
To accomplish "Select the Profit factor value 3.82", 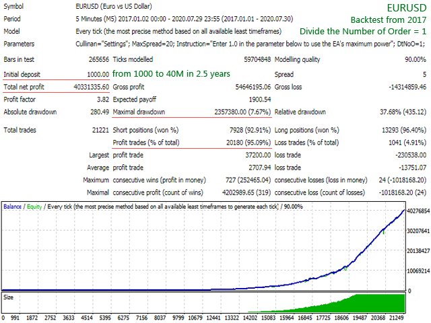I will click(103, 100).
